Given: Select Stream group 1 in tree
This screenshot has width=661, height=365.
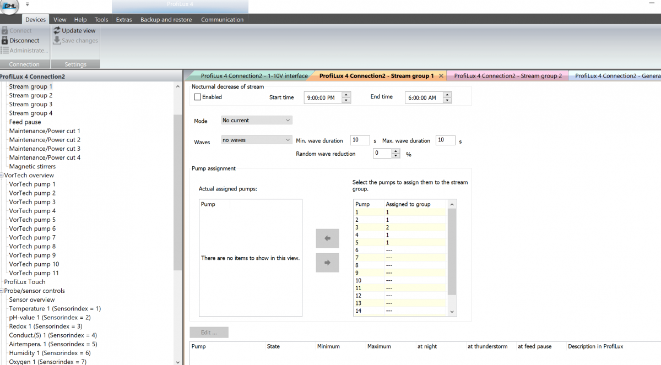Looking at the screenshot, I should coord(31,86).
